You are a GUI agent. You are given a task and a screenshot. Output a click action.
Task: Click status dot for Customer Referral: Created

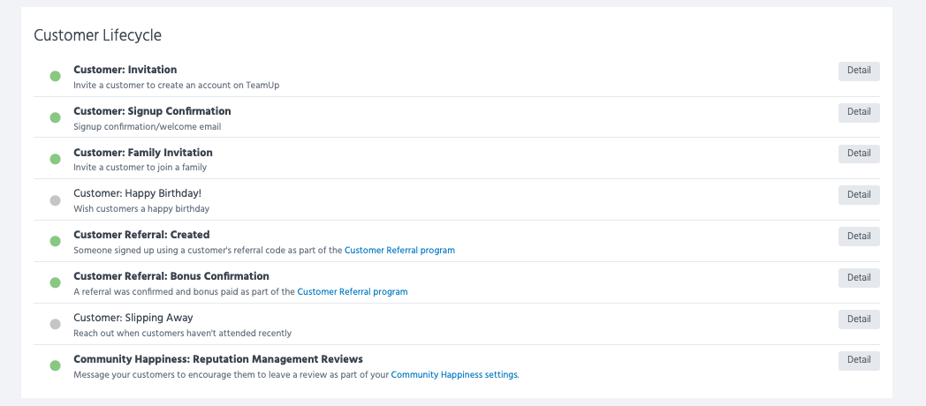point(55,241)
